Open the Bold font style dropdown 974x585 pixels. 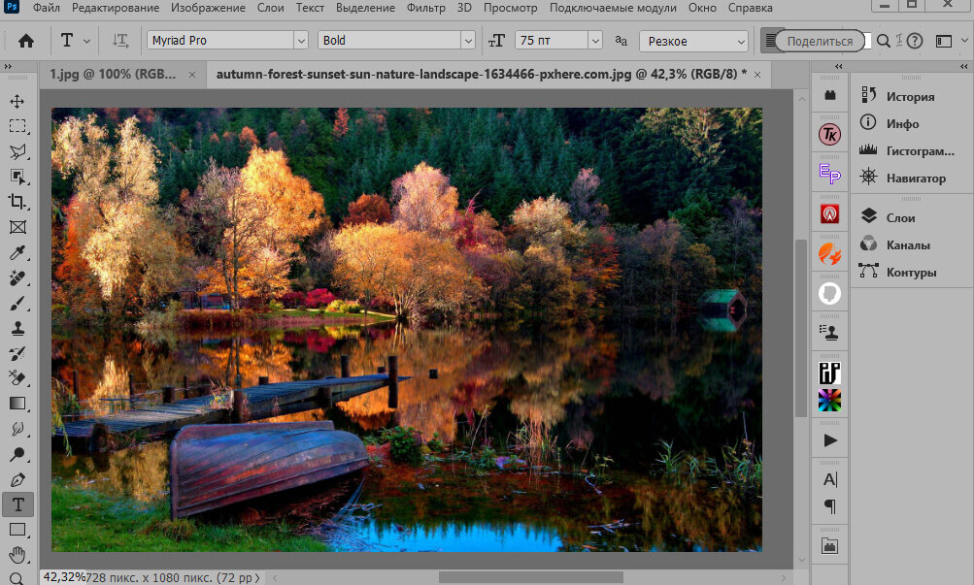tap(468, 41)
